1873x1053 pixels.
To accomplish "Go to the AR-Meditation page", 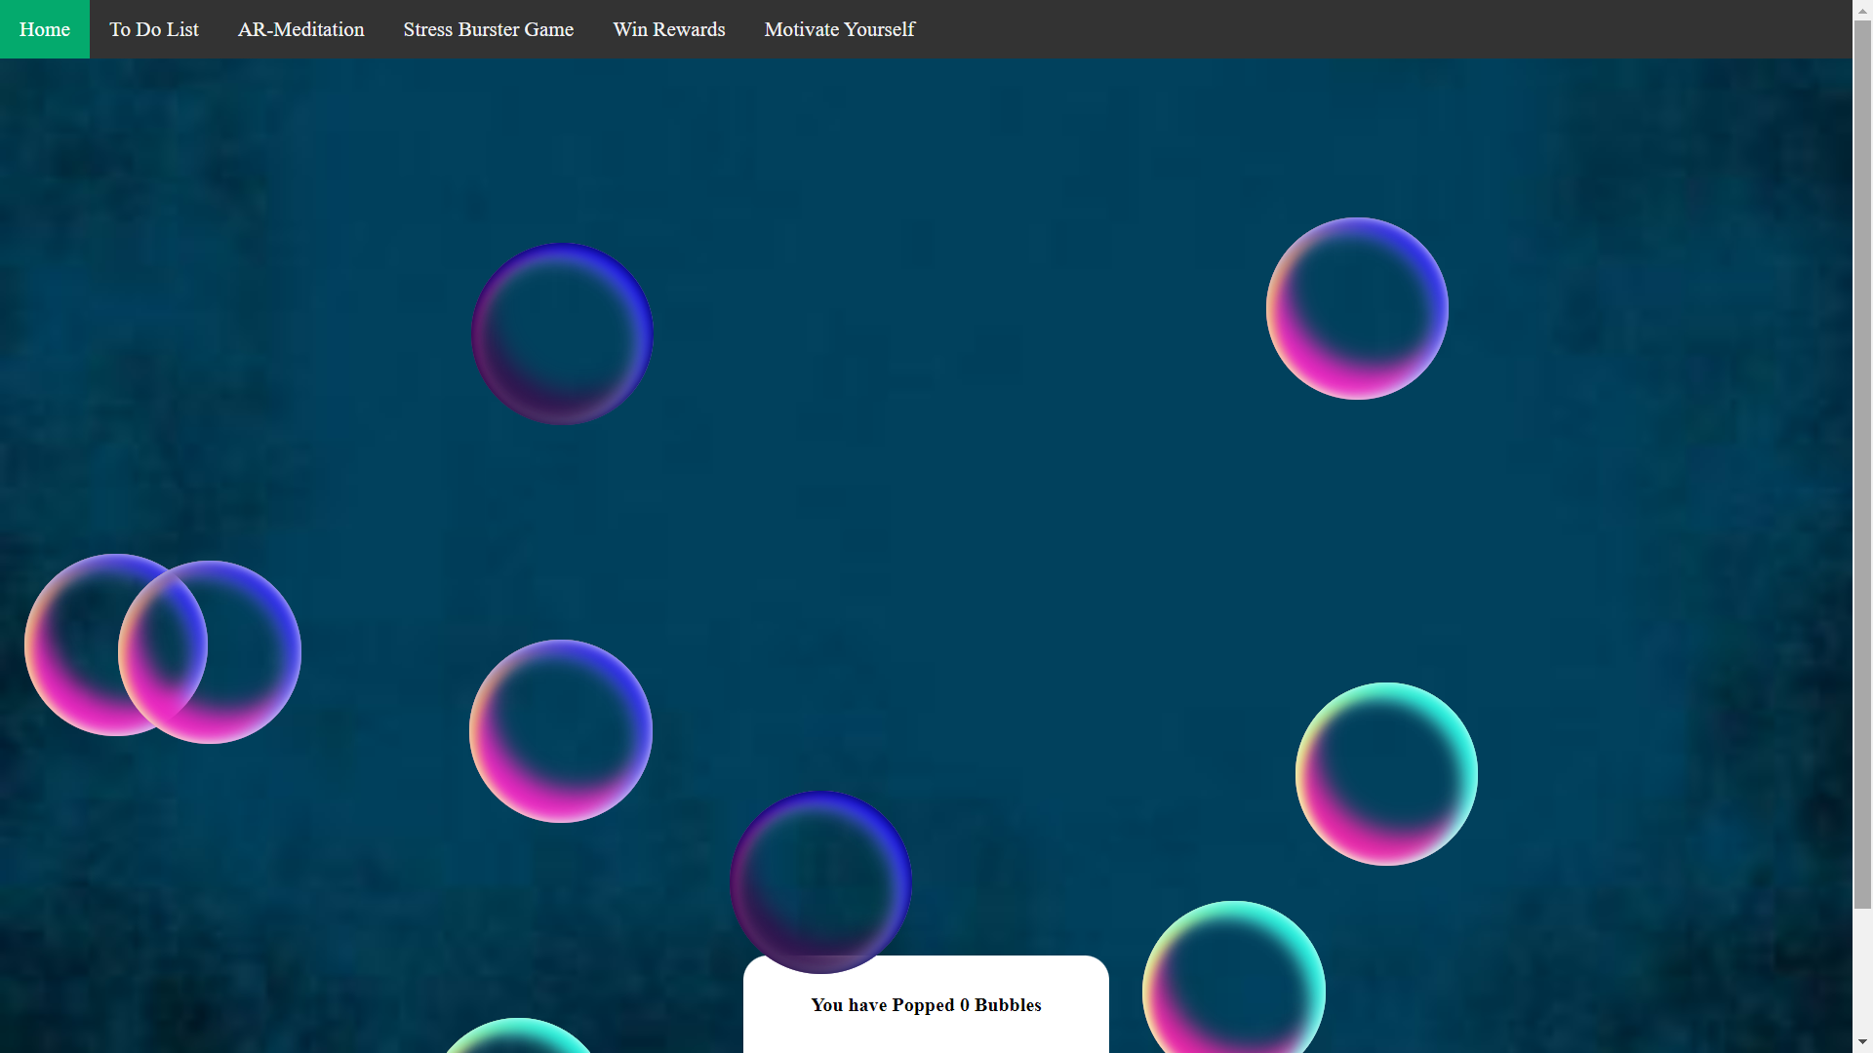I will 300,29.
